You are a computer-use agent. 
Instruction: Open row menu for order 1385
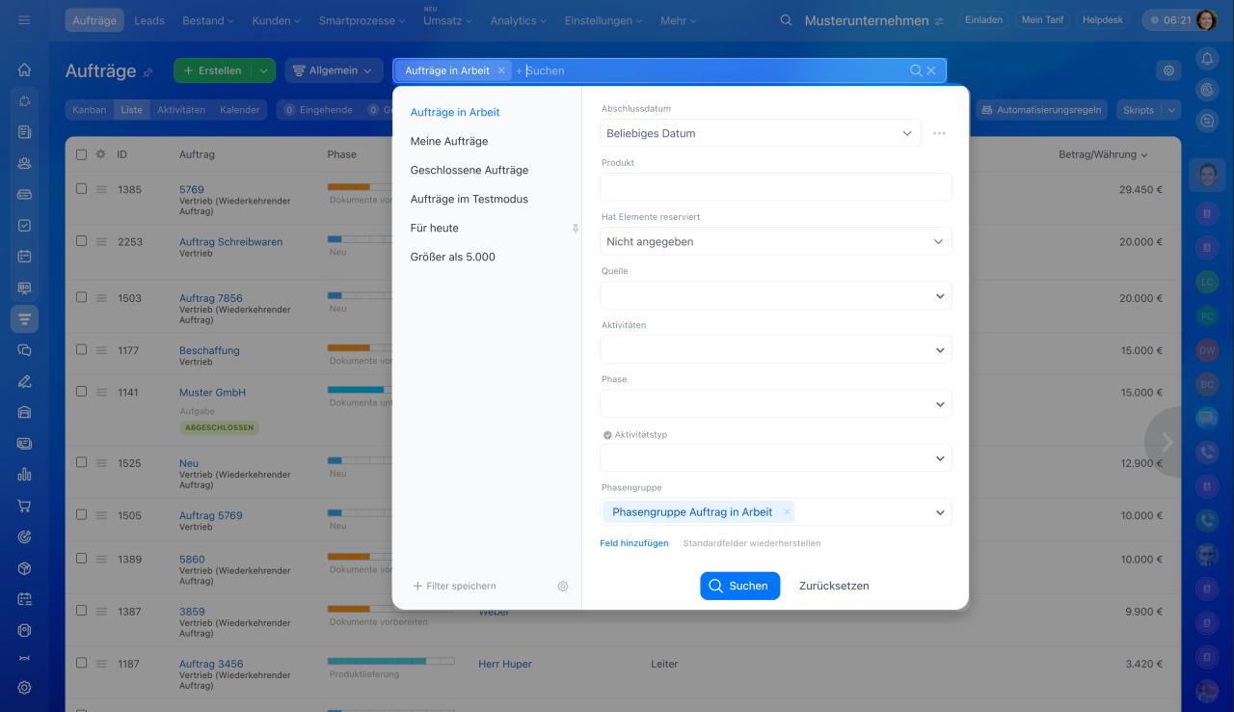(101, 189)
